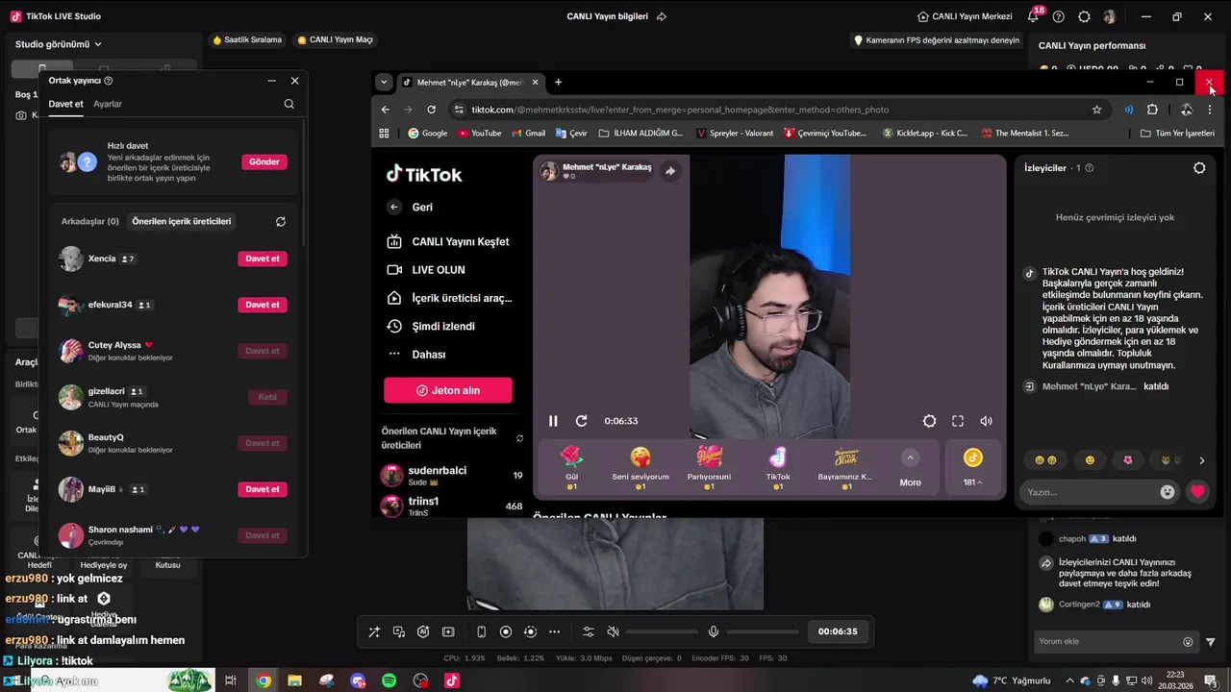This screenshot has height=692, width=1231.
Task: Switch to Ayarlar tab in Ortak yayıncı
Action: 108,104
